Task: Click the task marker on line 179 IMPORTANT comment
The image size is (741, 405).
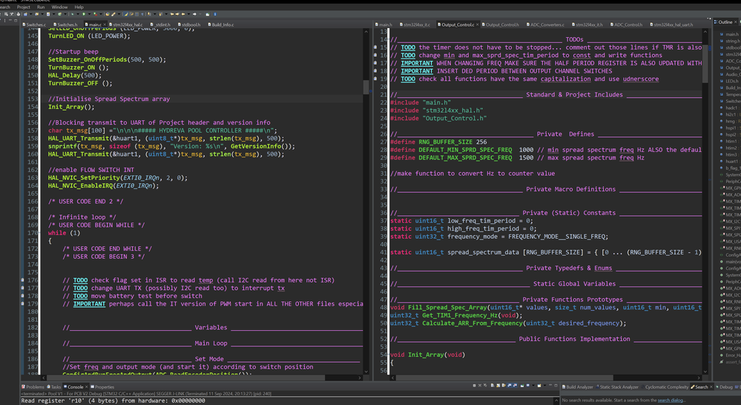Action: coord(23,303)
